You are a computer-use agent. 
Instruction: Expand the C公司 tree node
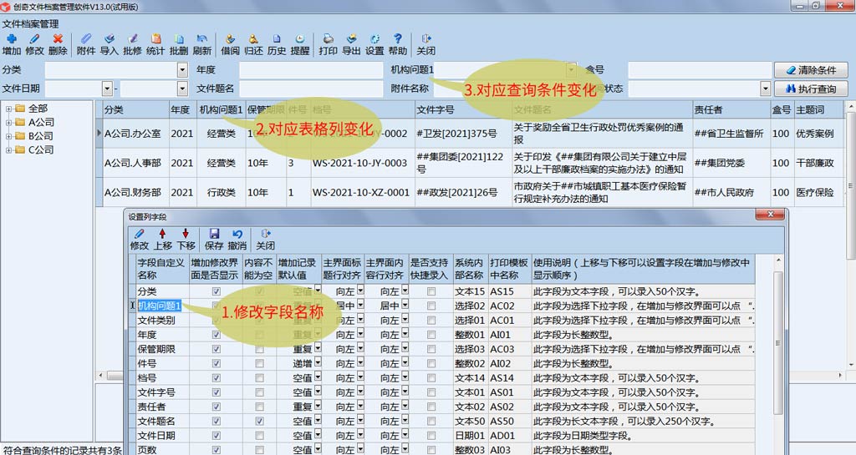tap(8, 149)
